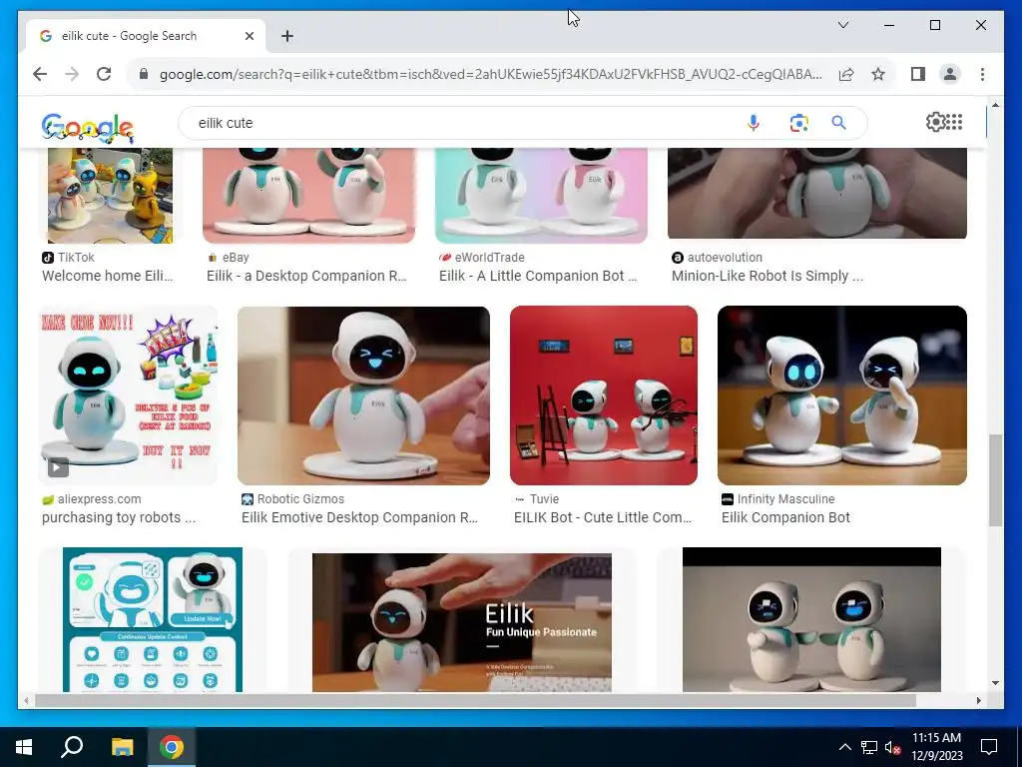Open the Chrome profile avatar

point(950,74)
